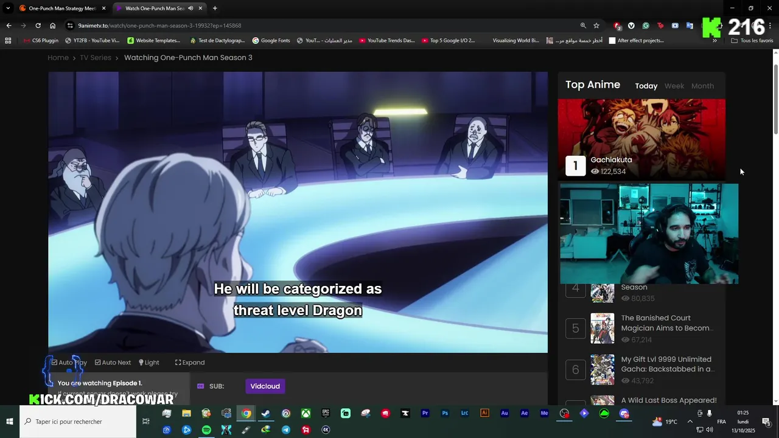Open the Xbox app in taskbar

306,414
